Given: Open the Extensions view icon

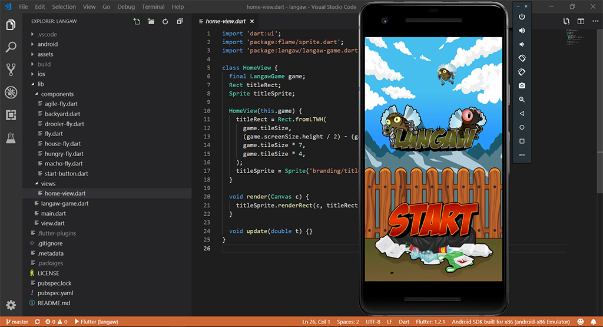Looking at the screenshot, I should click(x=11, y=115).
